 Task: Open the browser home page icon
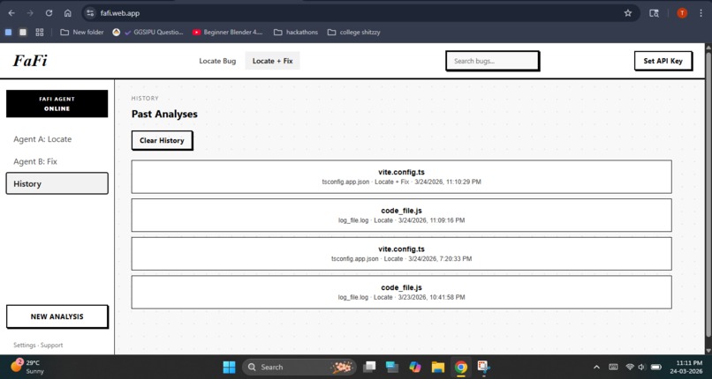tap(68, 13)
